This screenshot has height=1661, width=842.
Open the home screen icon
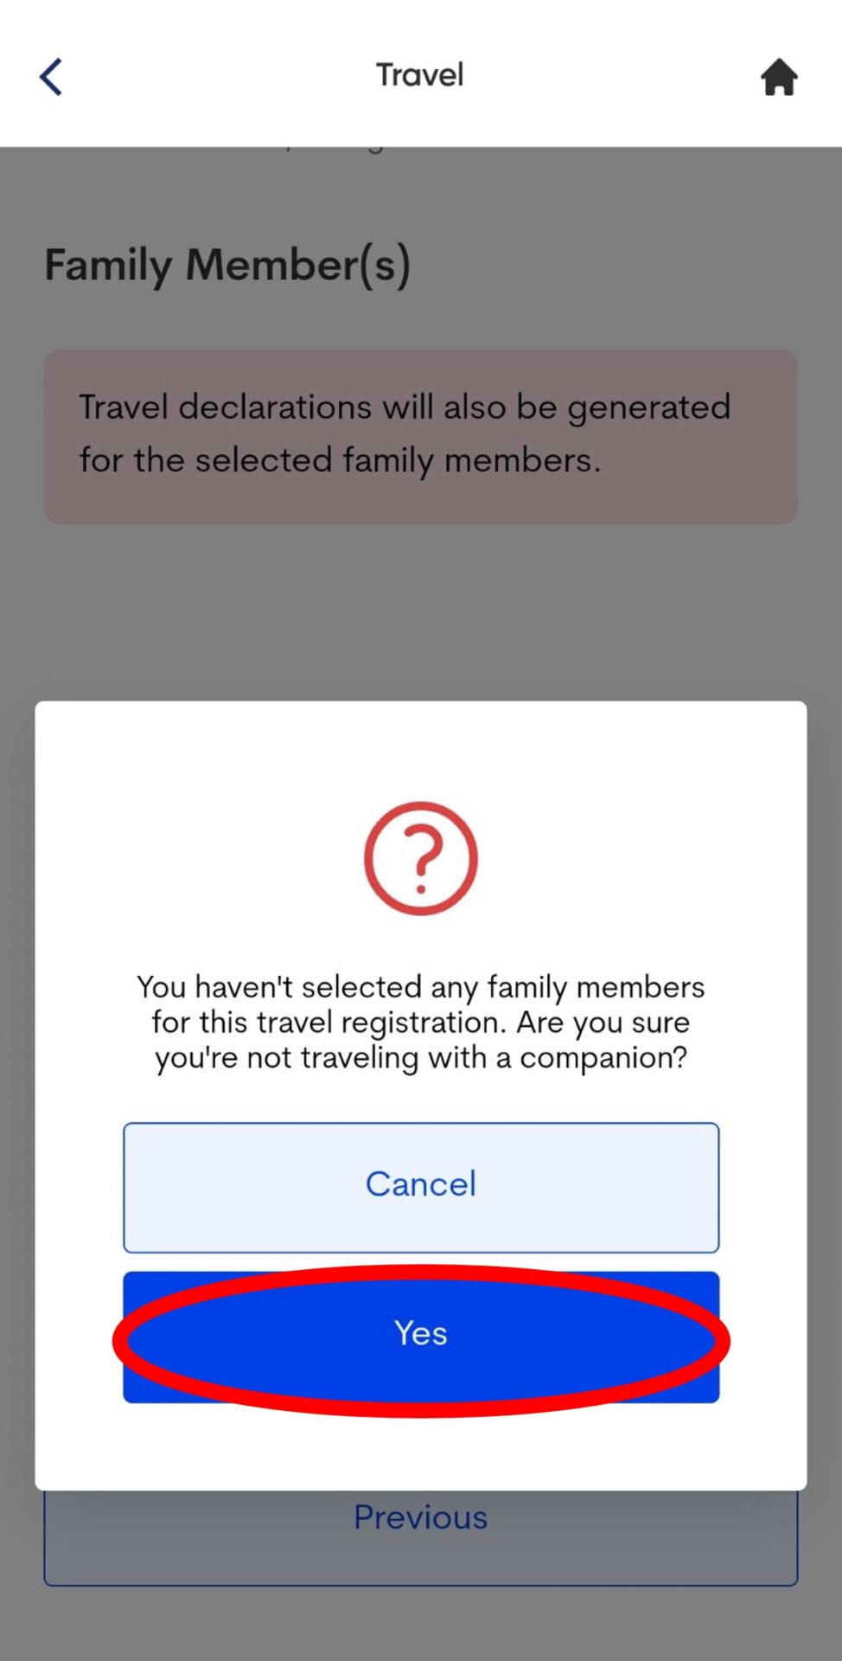pos(779,77)
